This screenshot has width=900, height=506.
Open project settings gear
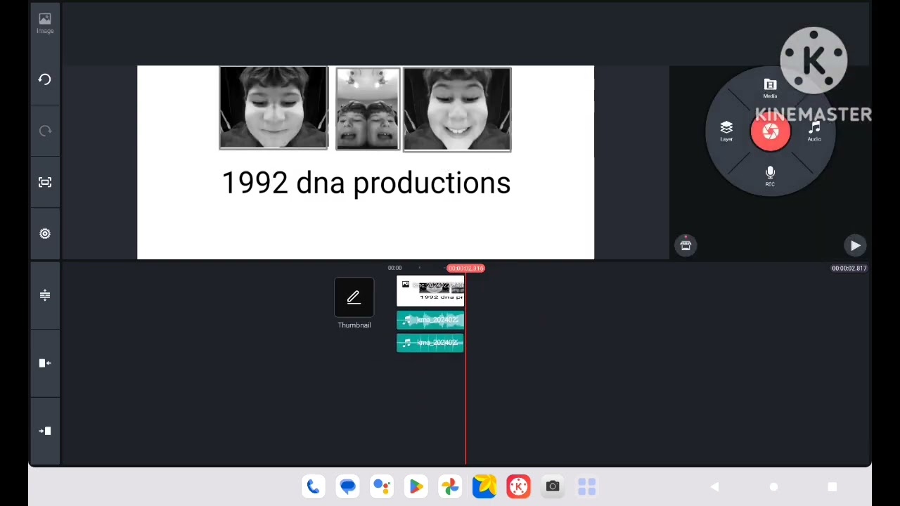(x=45, y=233)
